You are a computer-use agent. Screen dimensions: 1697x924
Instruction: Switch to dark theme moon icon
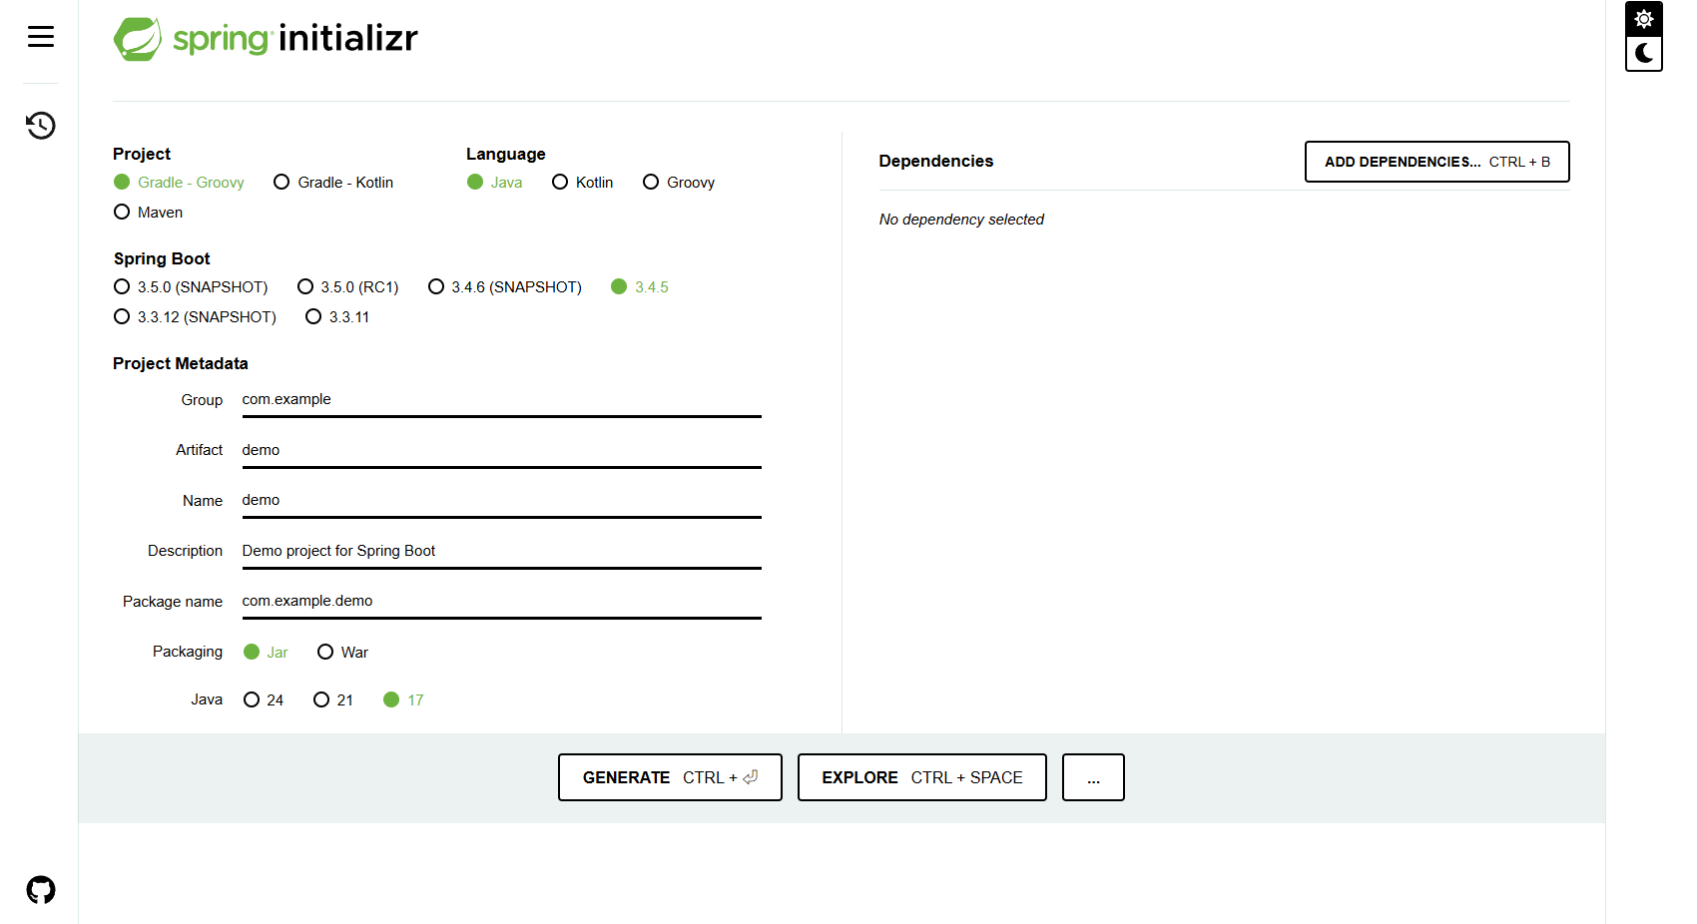pyautogui.click(x=1644, y=53)
